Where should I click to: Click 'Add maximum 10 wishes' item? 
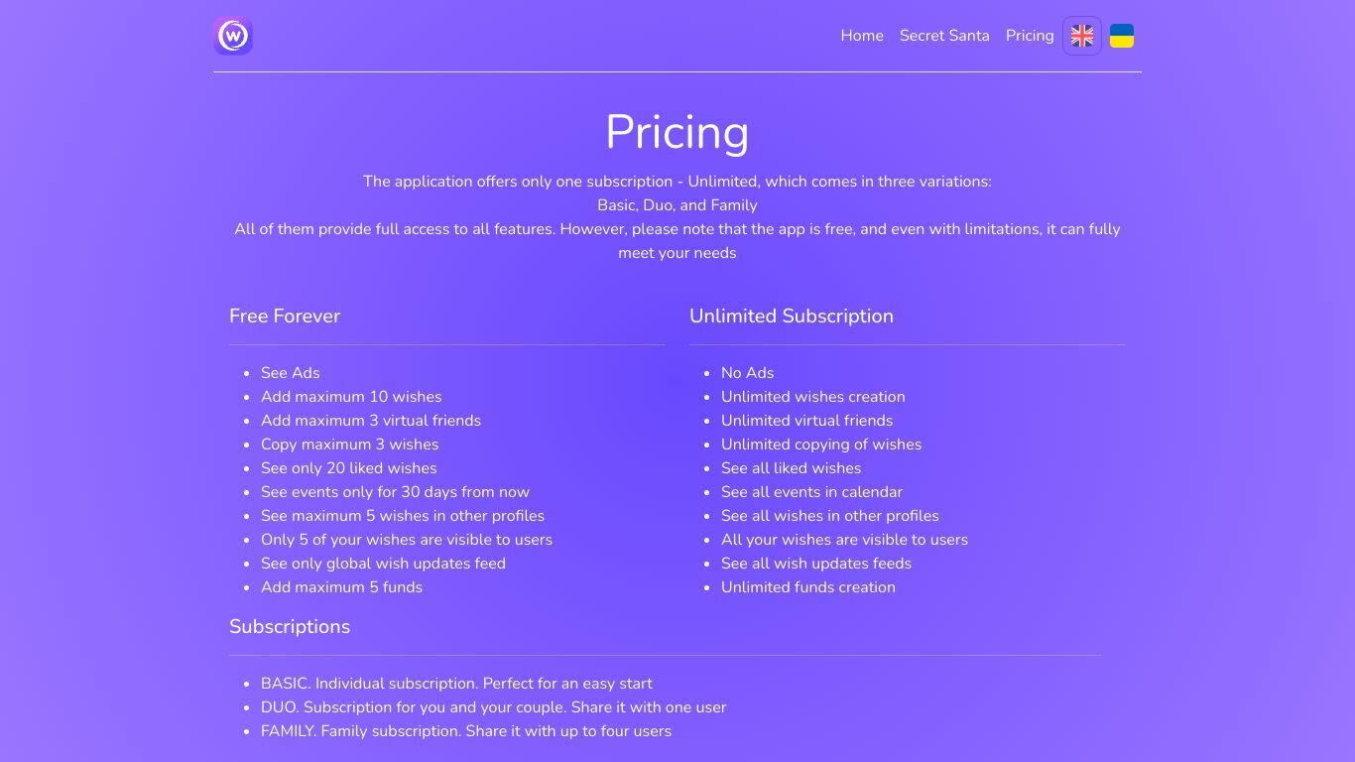[x=351, y=397]
